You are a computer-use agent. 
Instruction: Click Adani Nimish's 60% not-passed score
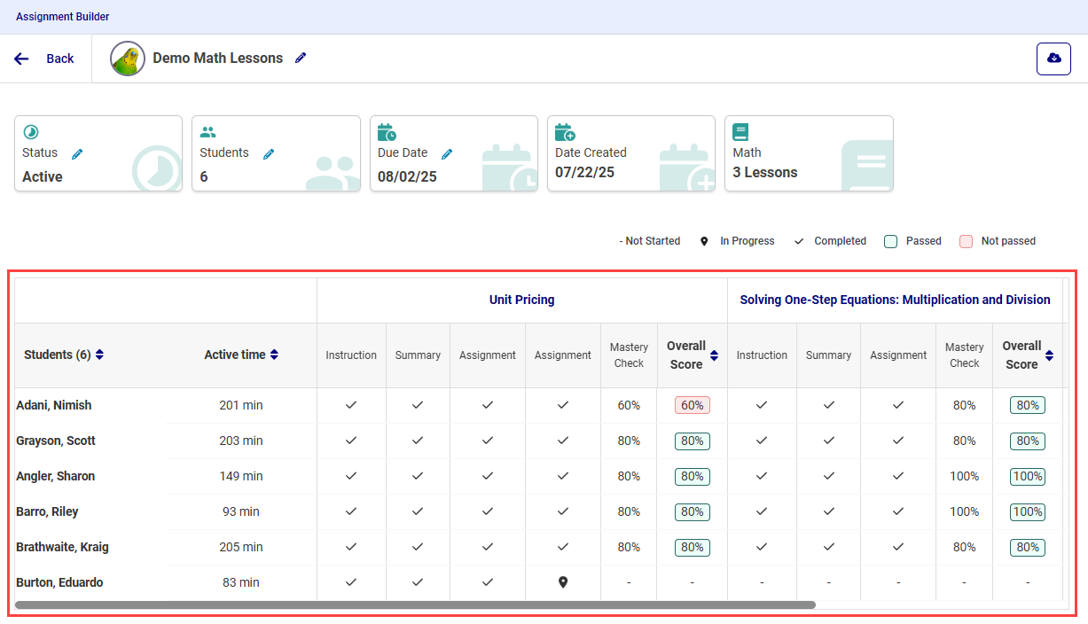[692, 405]
